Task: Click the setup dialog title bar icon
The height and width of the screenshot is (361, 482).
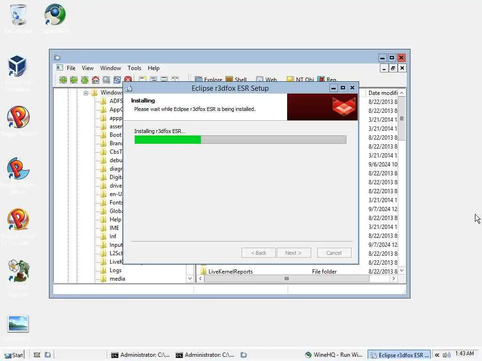Action: (x=129, y=88)
